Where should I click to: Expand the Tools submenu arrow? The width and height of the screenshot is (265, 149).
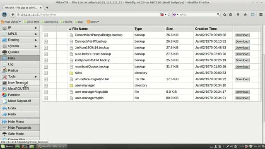[x=36, y=77]
